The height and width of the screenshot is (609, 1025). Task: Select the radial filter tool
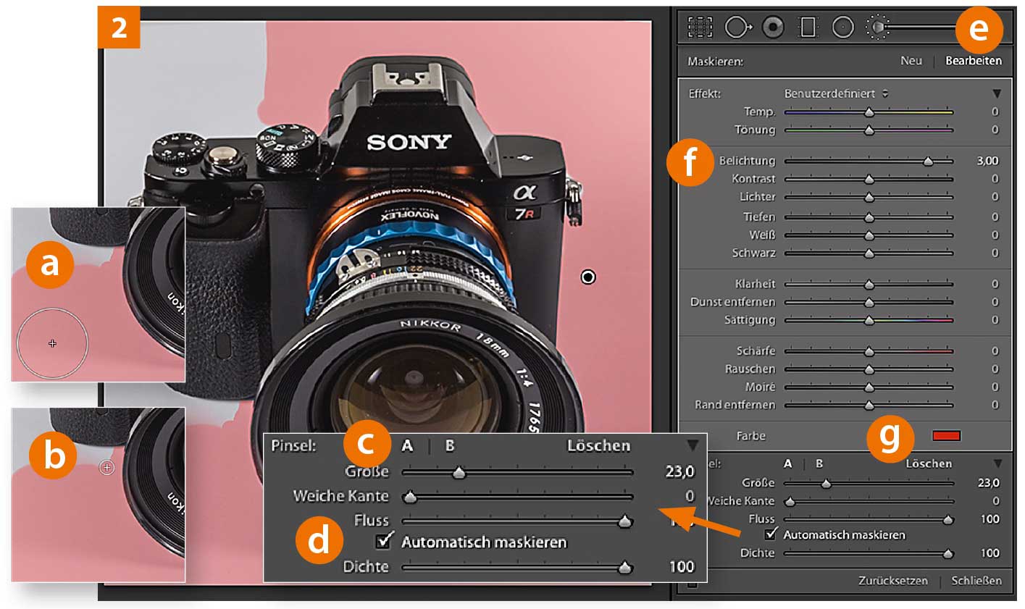point(842,28)
